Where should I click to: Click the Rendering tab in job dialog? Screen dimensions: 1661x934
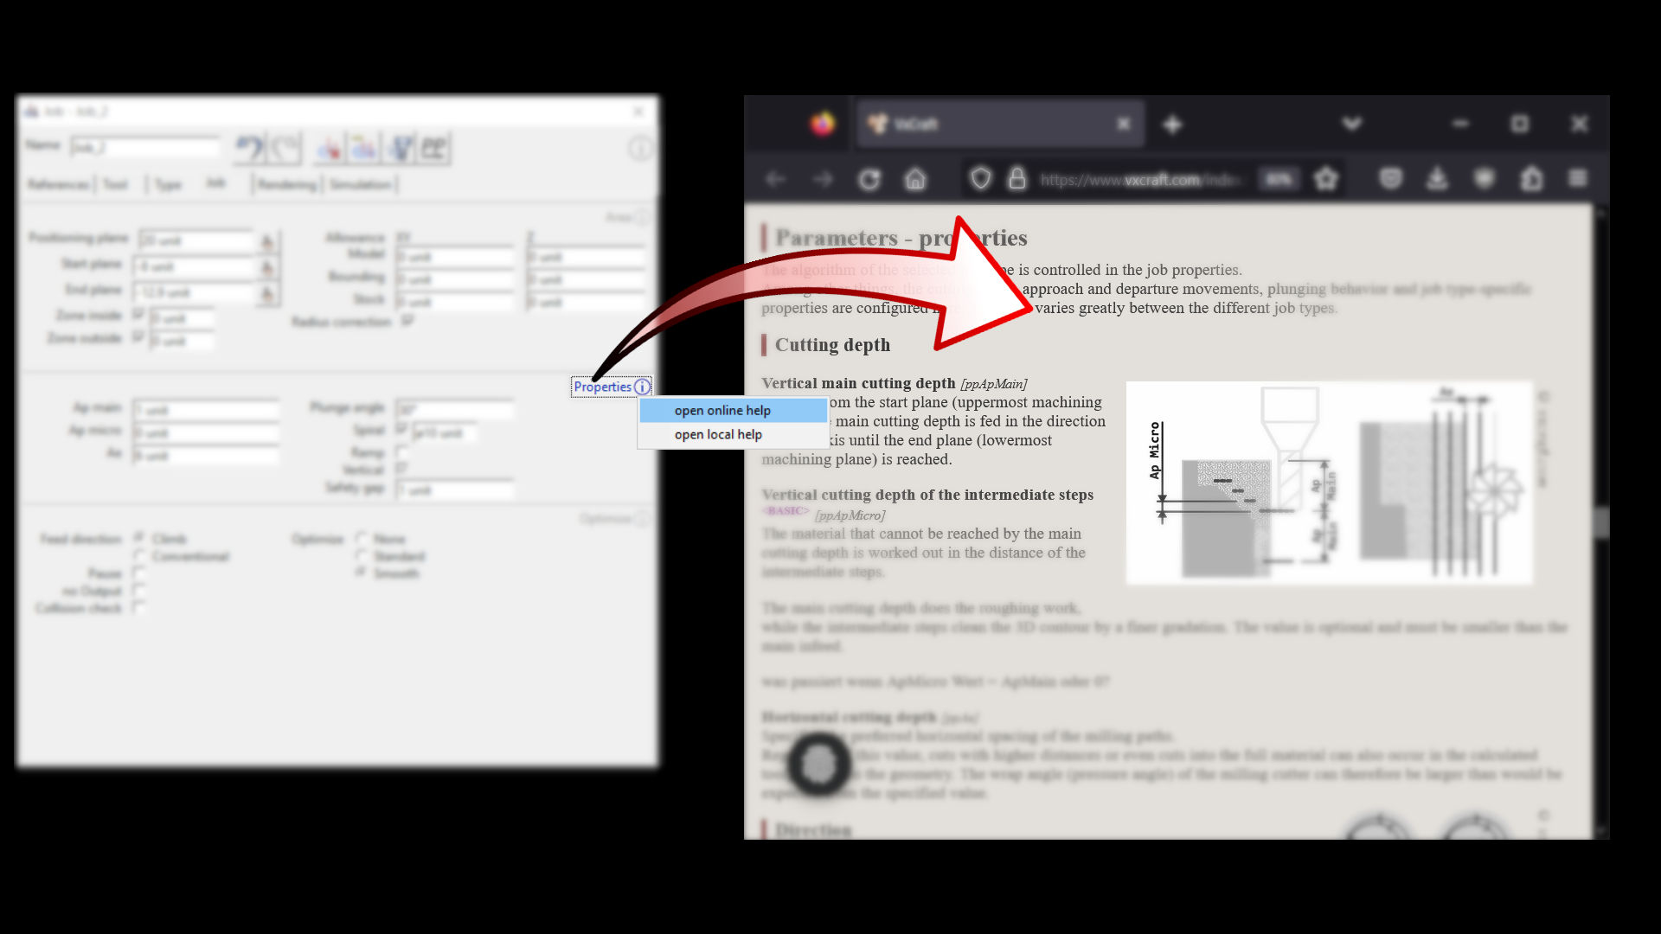point(286,185)
